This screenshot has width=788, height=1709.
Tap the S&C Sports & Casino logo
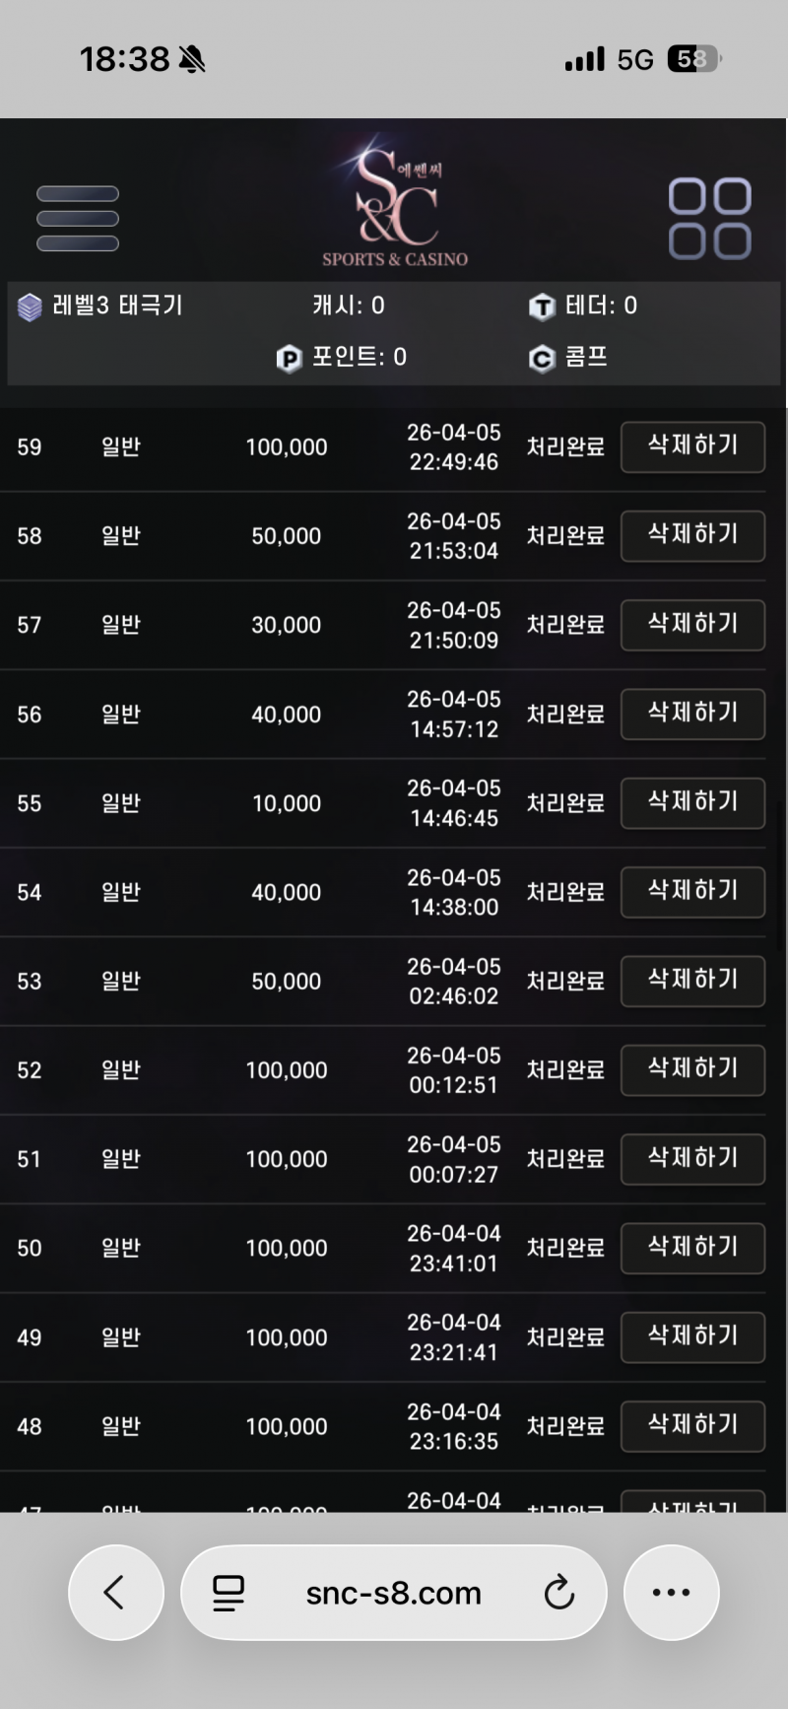pos(395,206)
